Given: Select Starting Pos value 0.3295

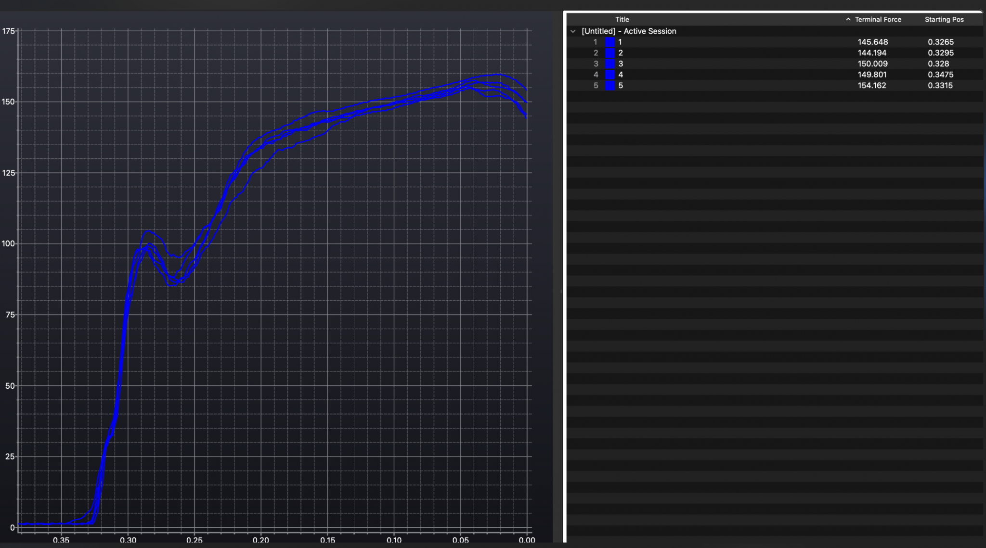Looking at the screenshot, I should click(941, 53).
